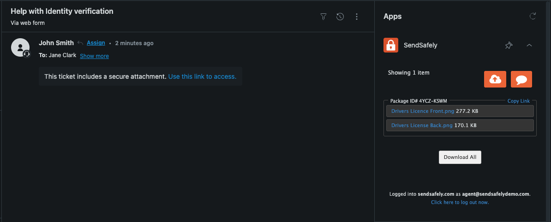
Task: Collapse the SendSafely app section
Action: (529, 45)
